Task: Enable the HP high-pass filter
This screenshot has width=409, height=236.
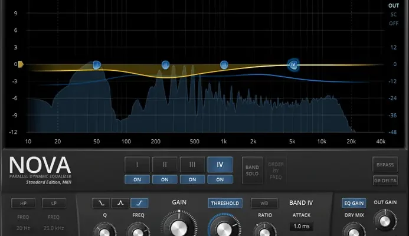Action: click(23, 204)
